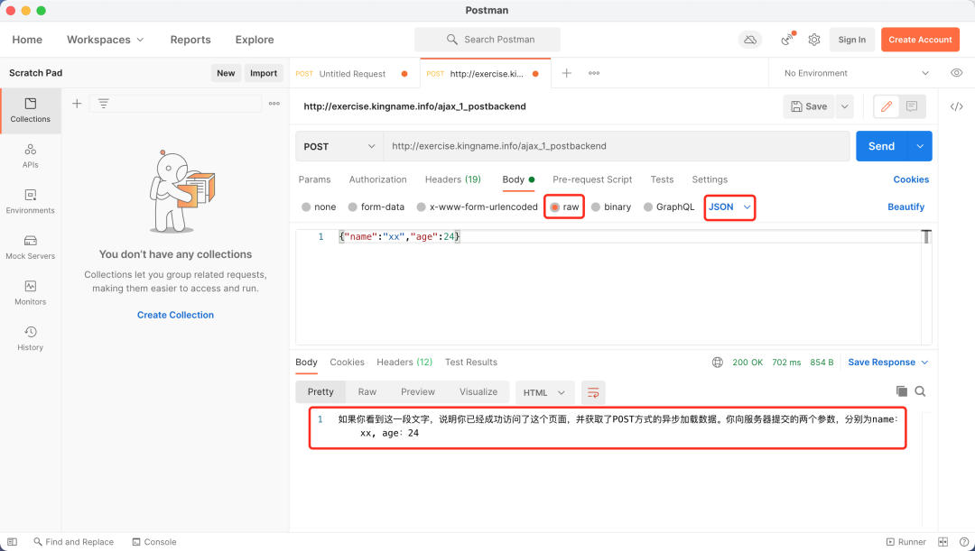This screenshot has width=975, height=551.
Task: Click the Beautify link
Action: point(906,207)
